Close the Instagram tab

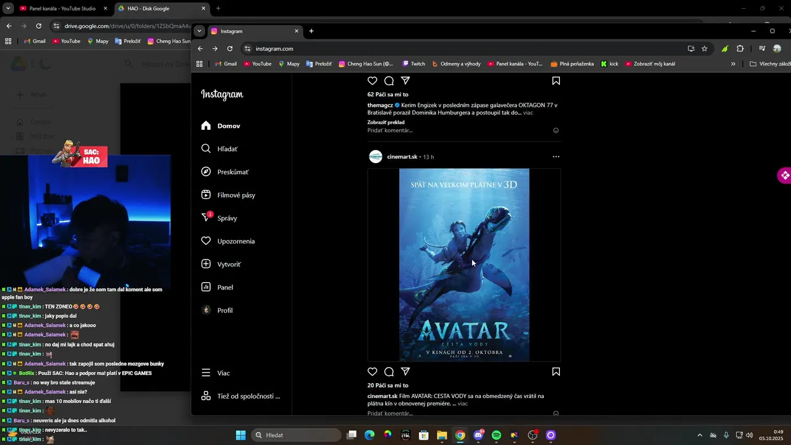[297, 31]
